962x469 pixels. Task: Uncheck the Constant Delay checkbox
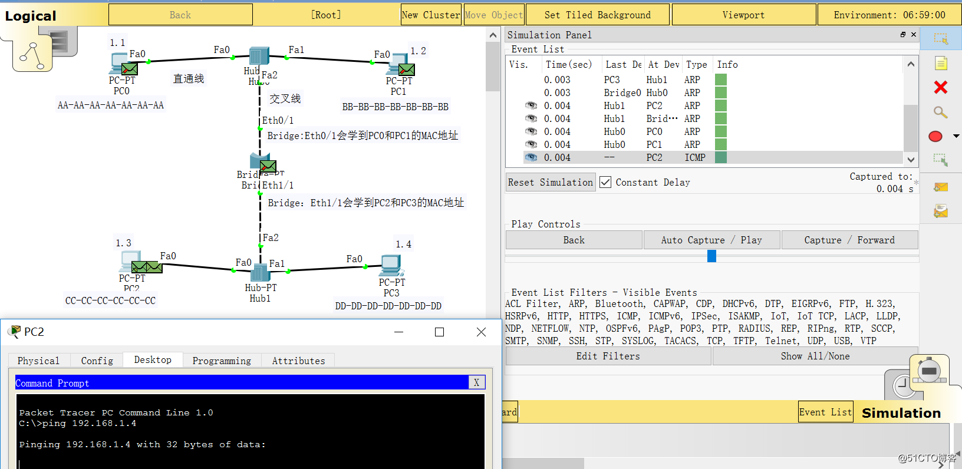click(605, 182)
